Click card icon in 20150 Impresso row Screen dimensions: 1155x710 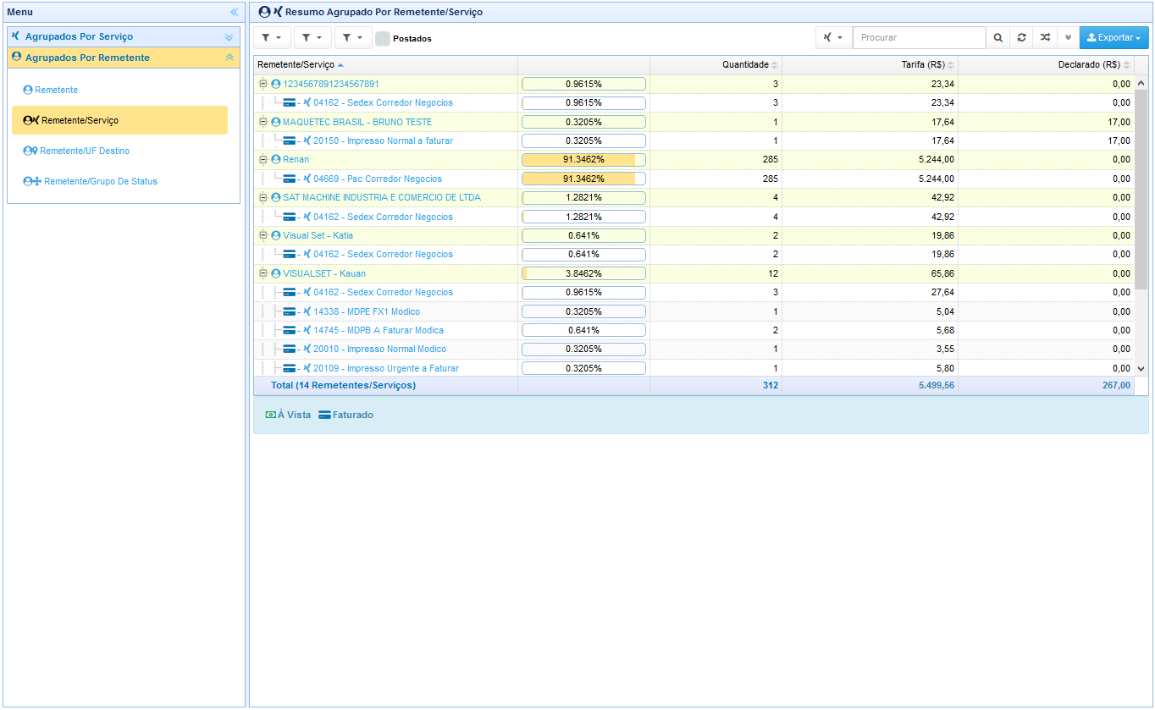289,140
